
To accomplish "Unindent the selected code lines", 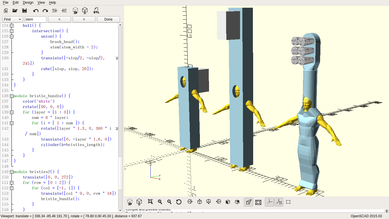I will pos(55,11).
